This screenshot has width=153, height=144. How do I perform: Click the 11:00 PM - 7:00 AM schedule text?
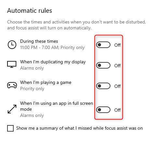(x=52, y=48)
